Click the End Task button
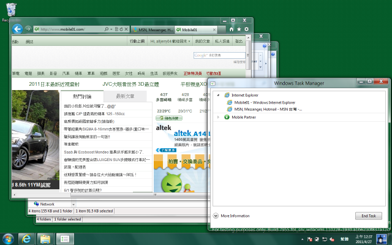The image size is (392, 245). pos(369,216)
